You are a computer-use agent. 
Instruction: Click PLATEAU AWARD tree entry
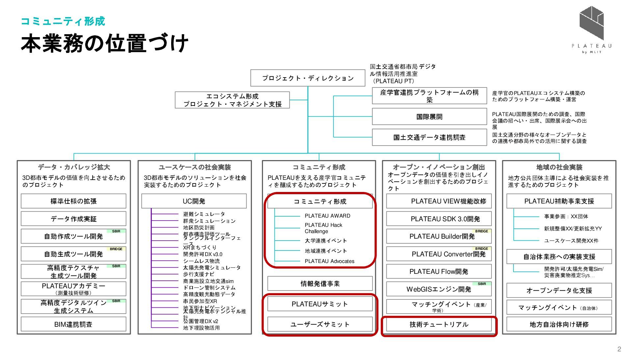(327, 216)
